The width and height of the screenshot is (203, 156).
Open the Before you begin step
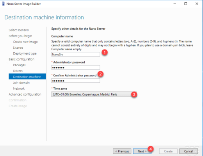coord(20,36)
